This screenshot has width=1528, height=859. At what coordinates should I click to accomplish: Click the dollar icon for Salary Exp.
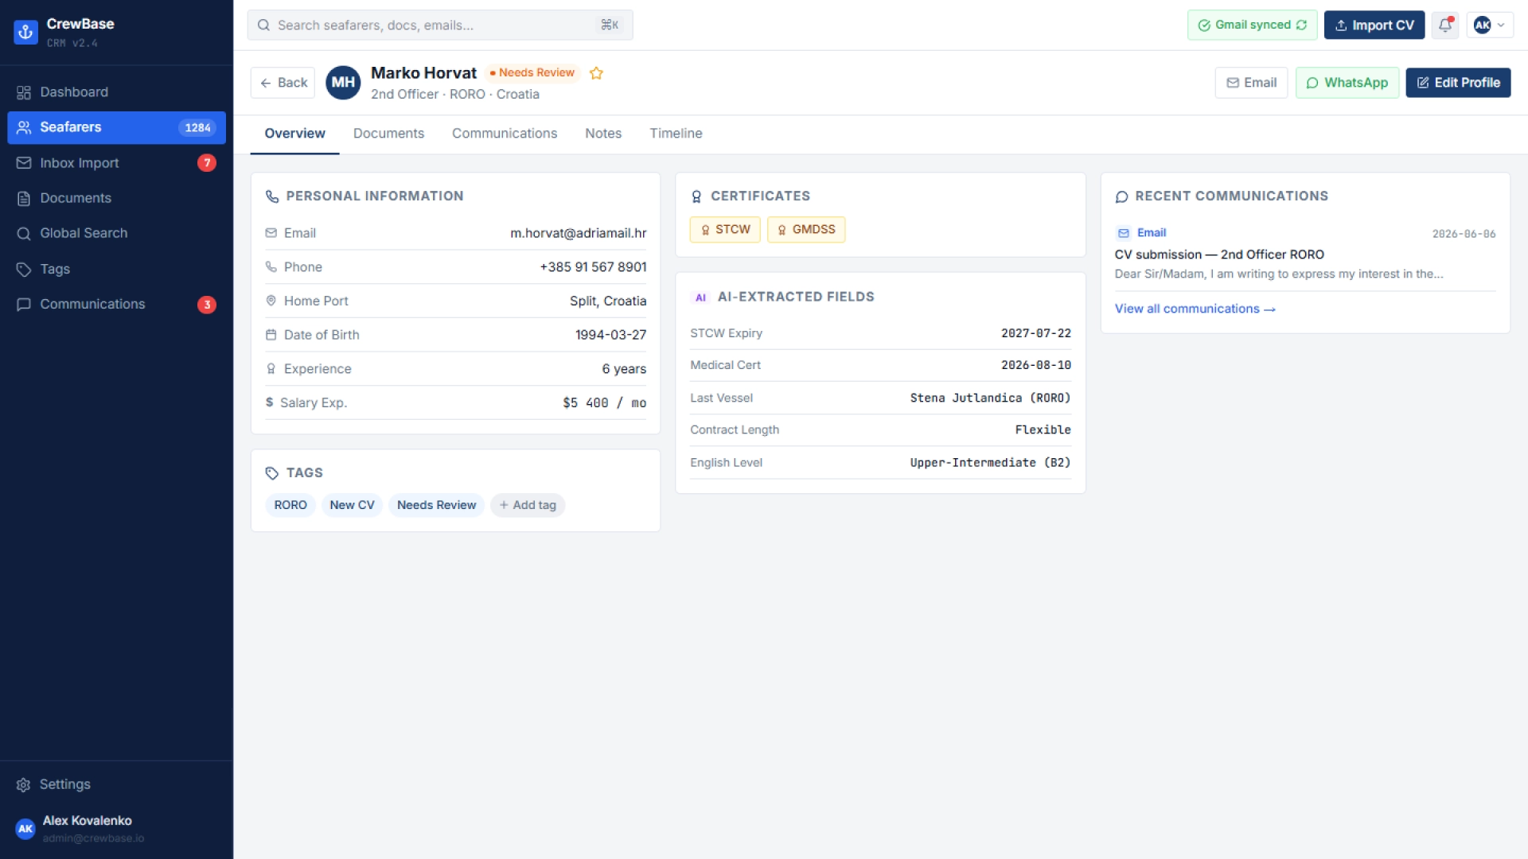[x=270, y=402]
